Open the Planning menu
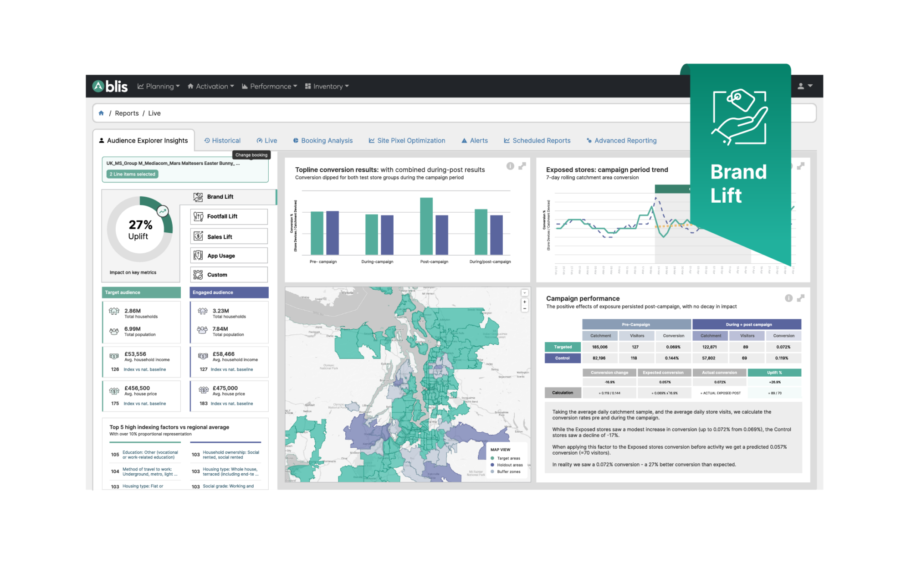The width and height of the screenshot is (911, 563). coord(159,86)
